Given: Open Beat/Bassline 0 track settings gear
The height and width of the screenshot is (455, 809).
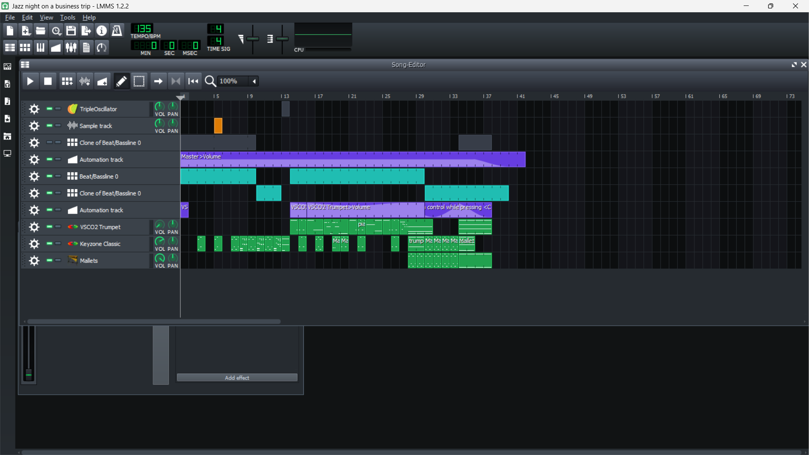Looking at the screenshot, I should point(34,177).
